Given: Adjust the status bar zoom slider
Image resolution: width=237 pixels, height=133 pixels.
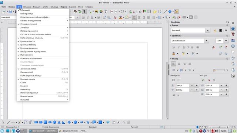Looking at the screenshot, I should pos(219,127).
